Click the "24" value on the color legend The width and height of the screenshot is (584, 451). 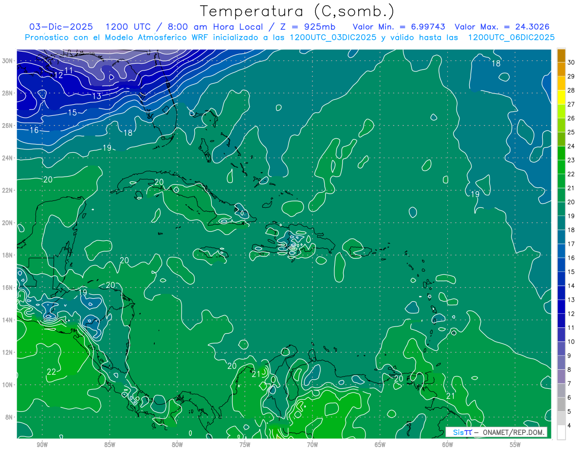point(571,146)
